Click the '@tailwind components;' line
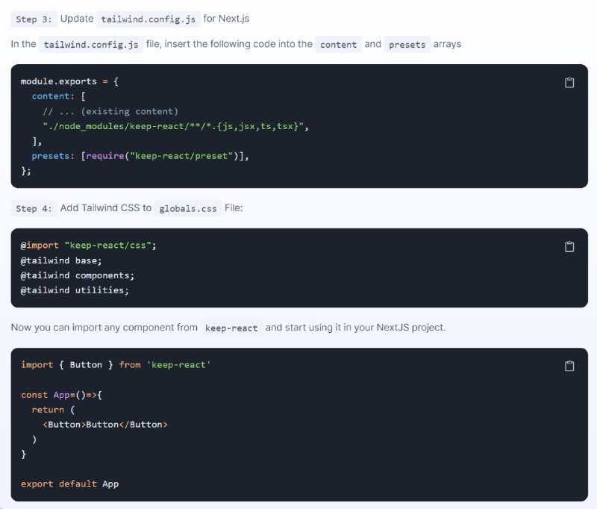The width and height of the screenshot is (597, 509). coord(78,275)
